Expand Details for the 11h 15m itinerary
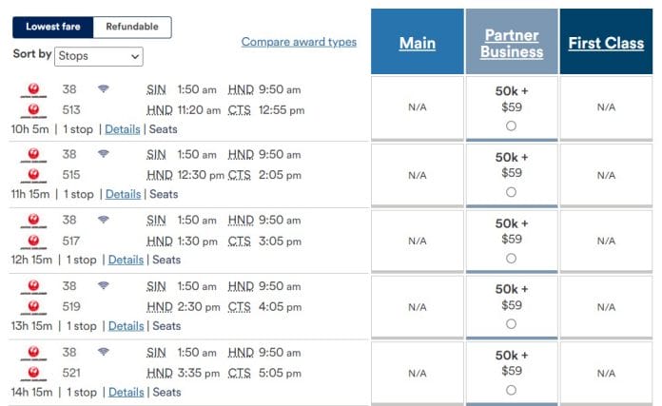Screen dimensions: 662x406 click(123, 194)
